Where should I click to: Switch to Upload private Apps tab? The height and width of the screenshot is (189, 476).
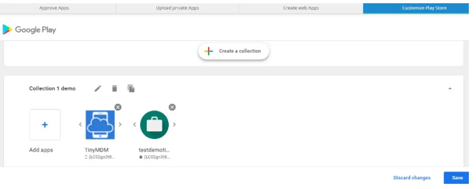177,8
